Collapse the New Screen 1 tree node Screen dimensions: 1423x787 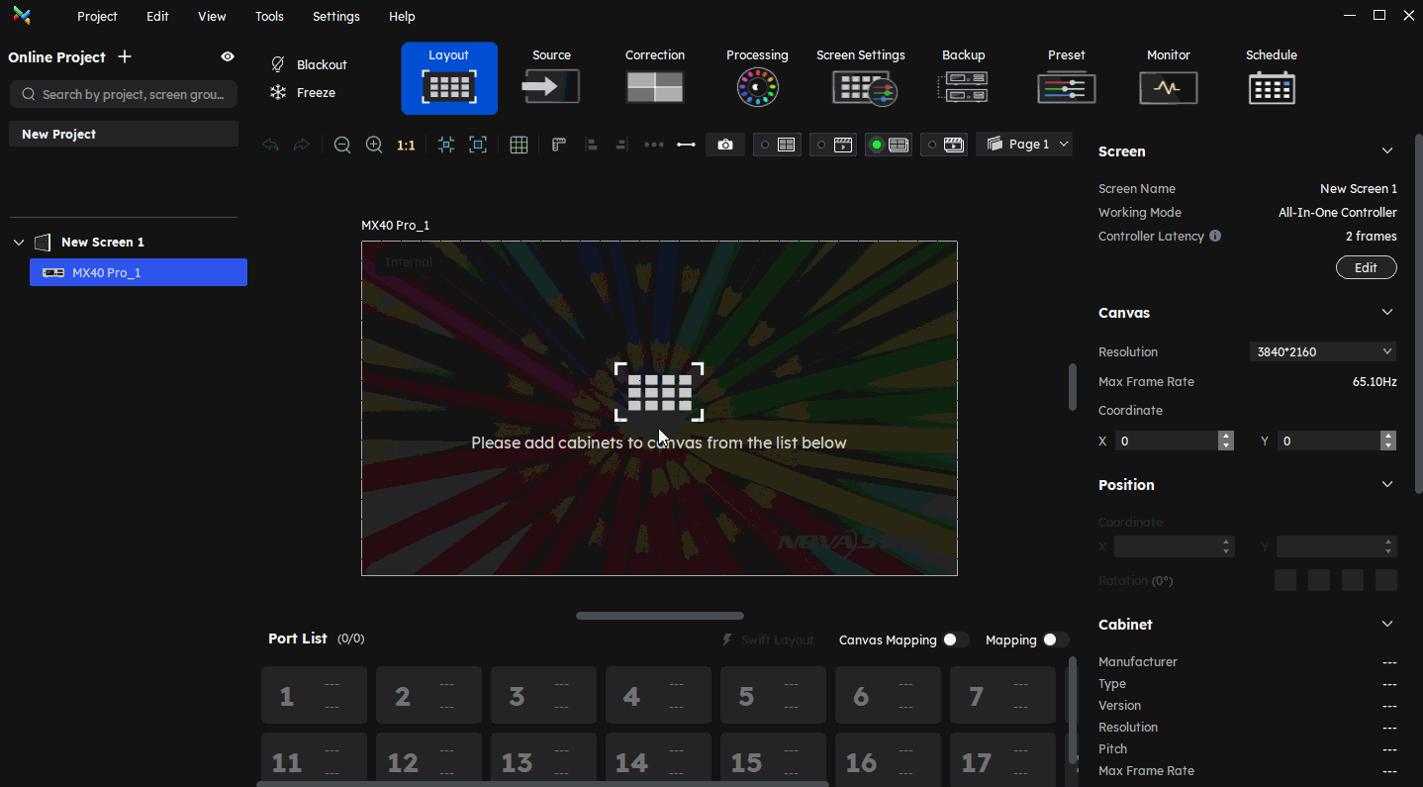pos(19,243)
